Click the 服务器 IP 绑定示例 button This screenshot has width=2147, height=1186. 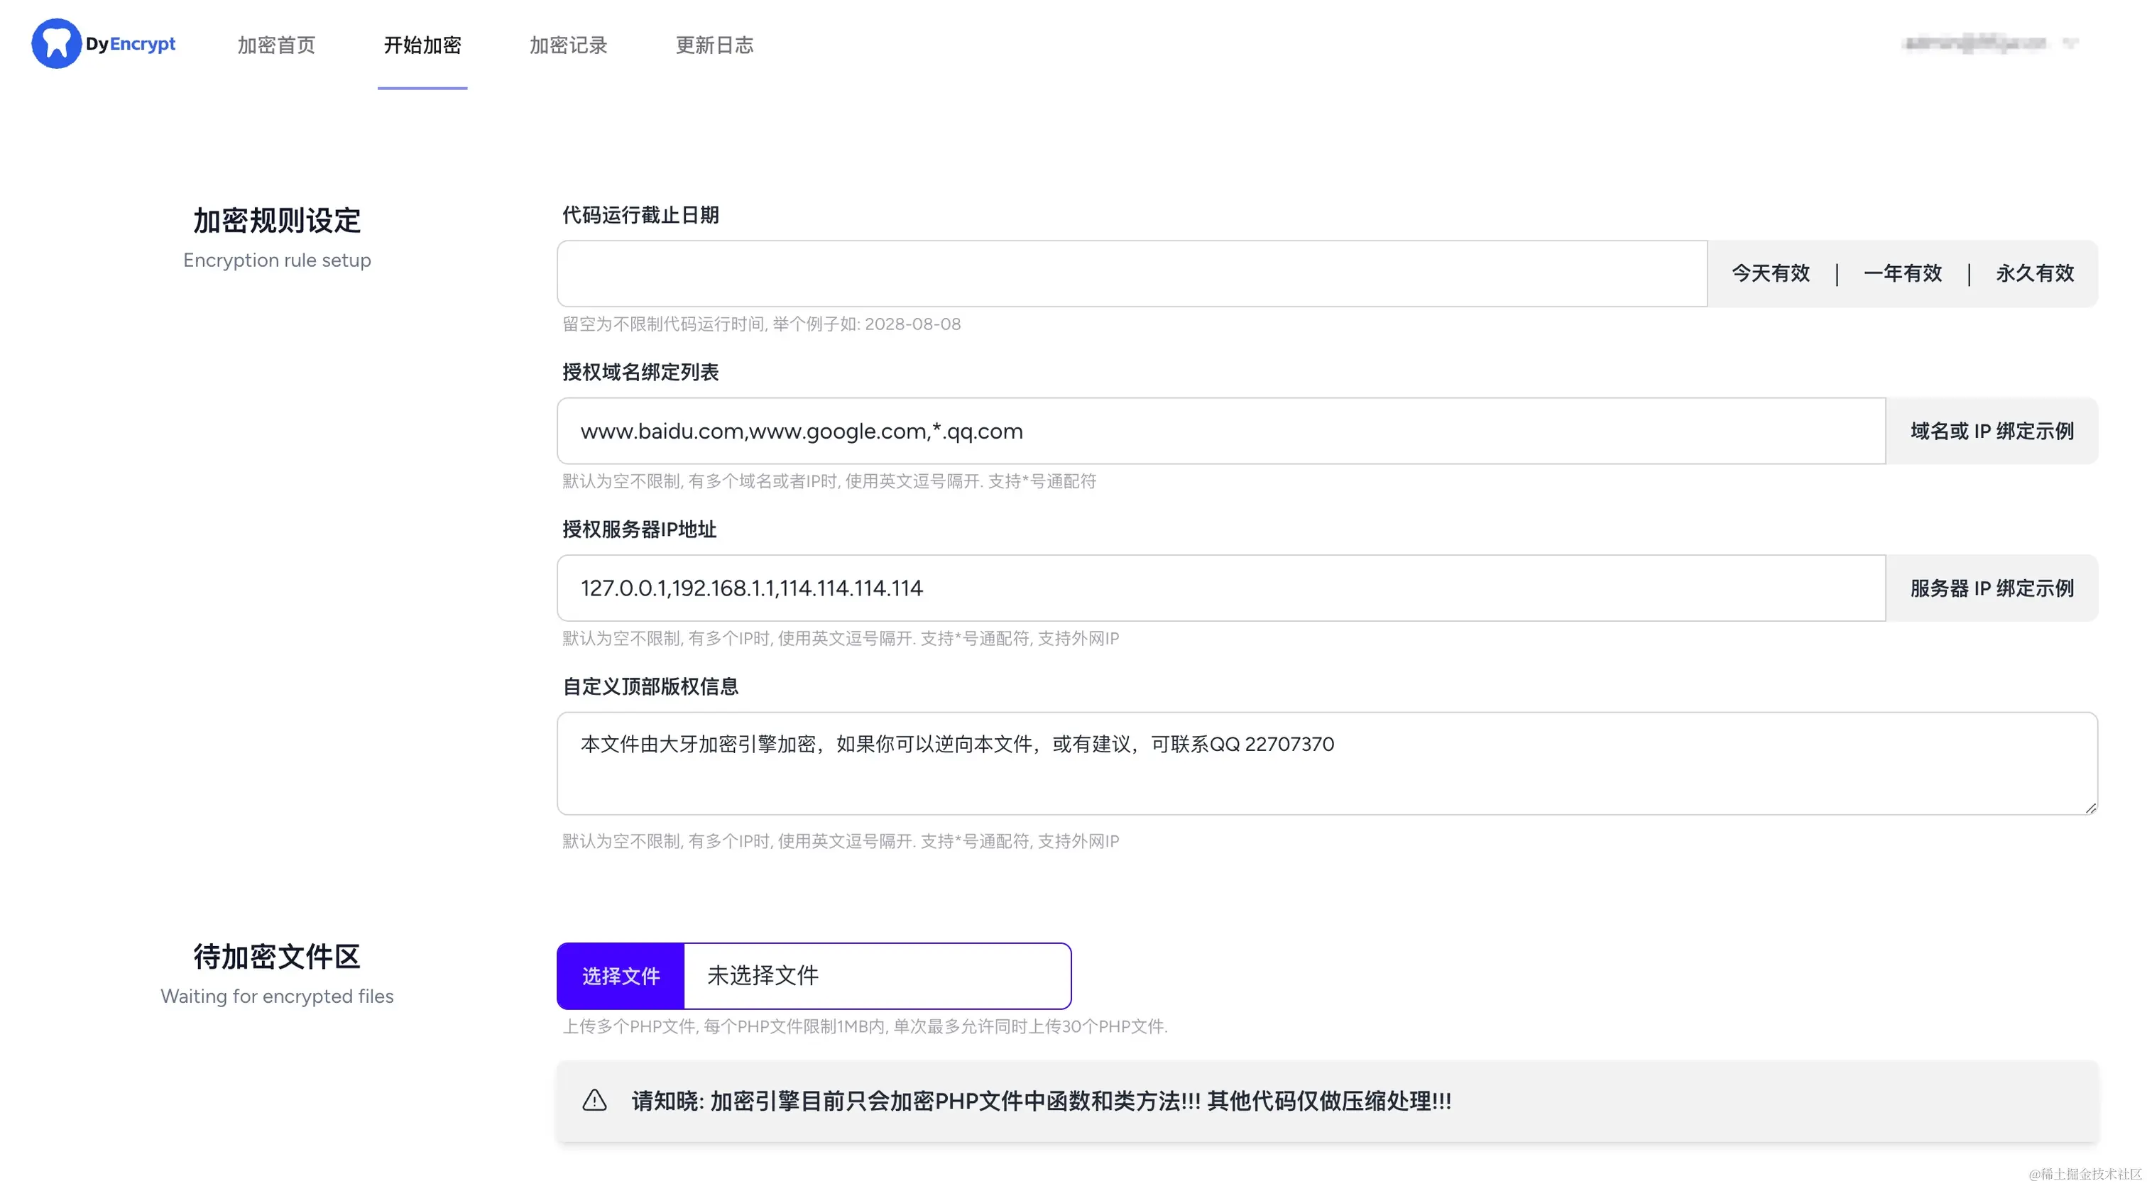pos(1991,588)
